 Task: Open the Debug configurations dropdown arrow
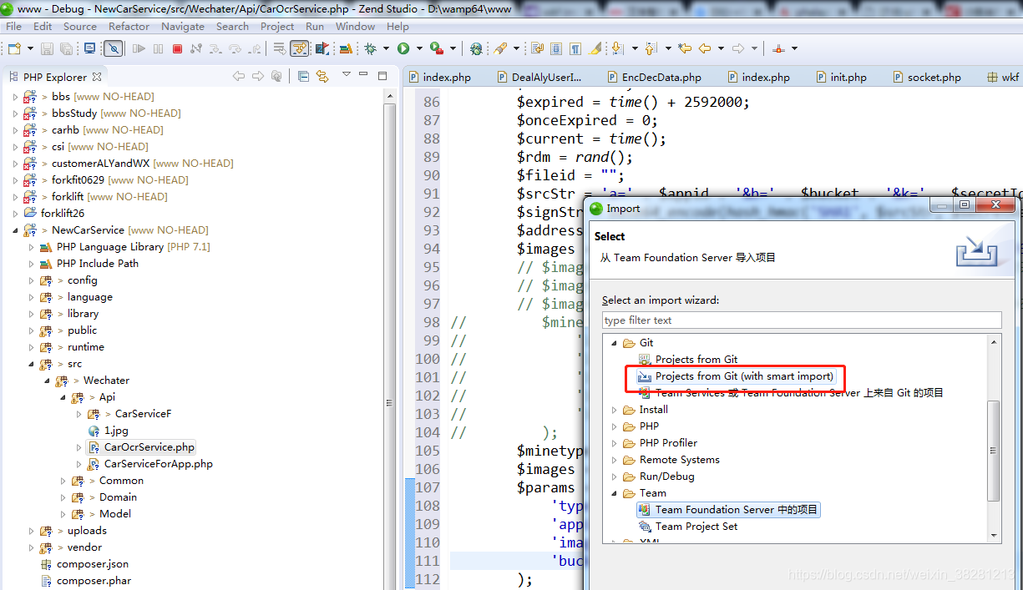(386, 48)
